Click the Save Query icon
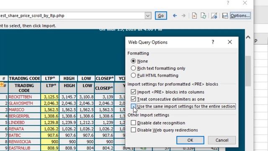The image size is (268, 151). 225,16
